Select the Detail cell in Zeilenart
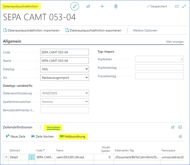 [18, 157]
